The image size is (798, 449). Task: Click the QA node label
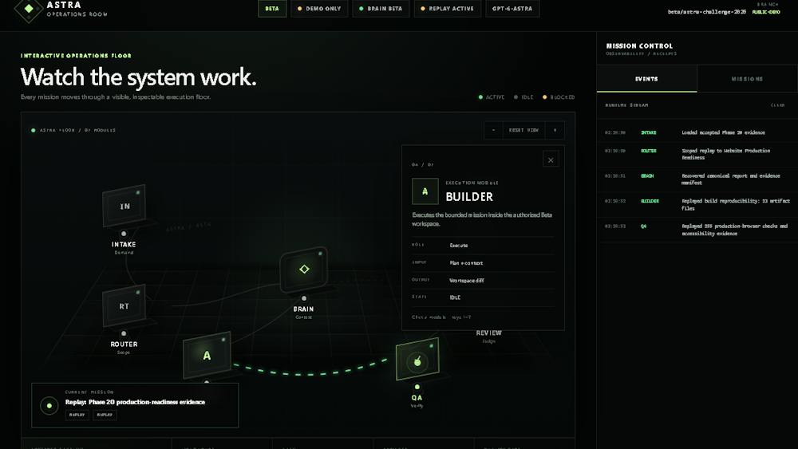click(417, 398)
